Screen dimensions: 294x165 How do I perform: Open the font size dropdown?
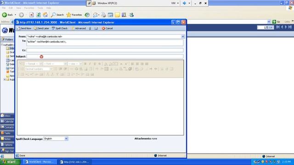coord(75,64)
